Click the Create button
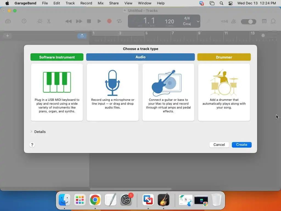 pyautogui.click(x=241, y=145)
